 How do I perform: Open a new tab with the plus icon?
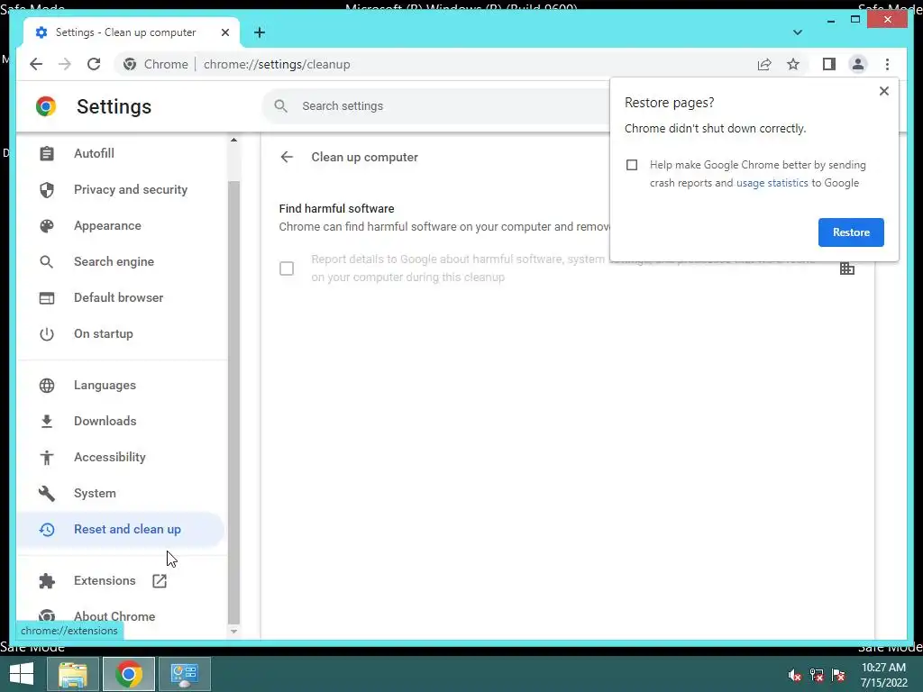point(260,32)
